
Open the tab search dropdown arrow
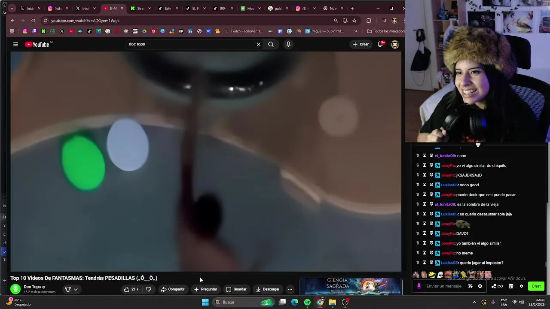12,8
